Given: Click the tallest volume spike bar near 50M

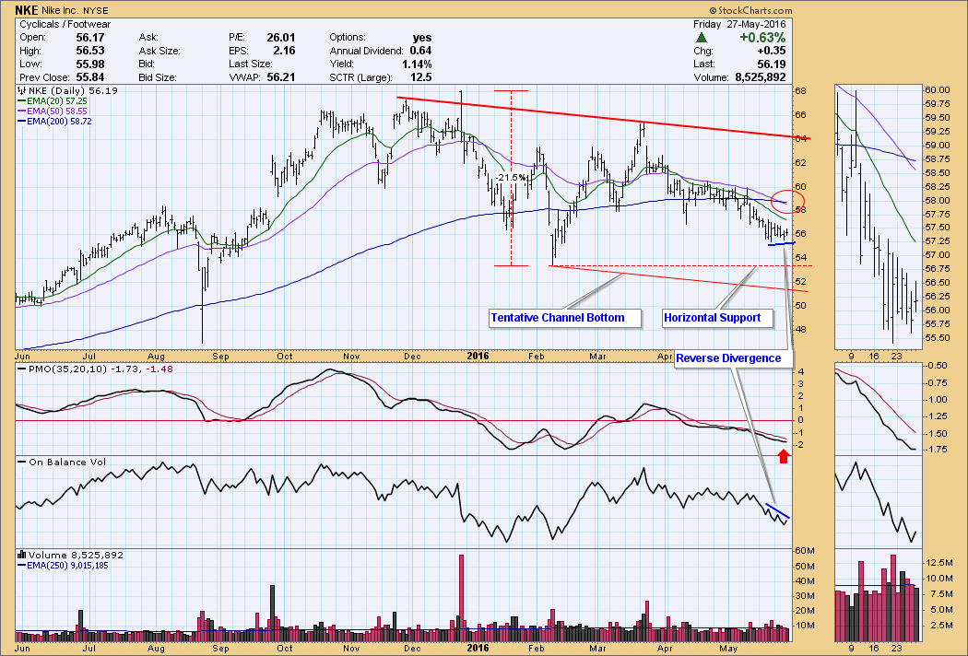Looking at the screenshot, I should click(461, 598).
